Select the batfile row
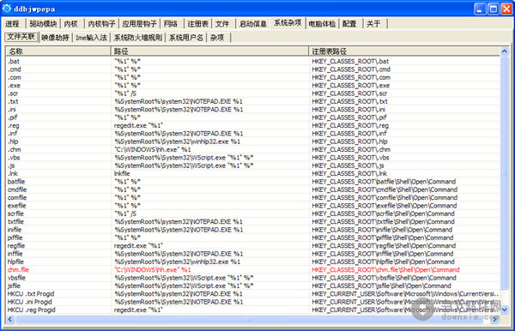 (253, 182)
